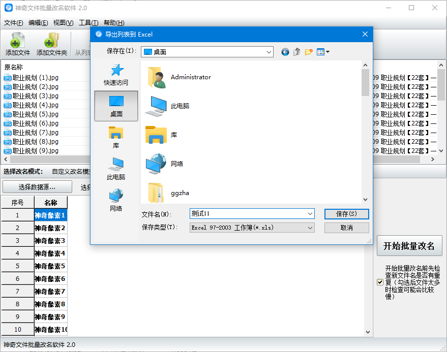Image resolution: width=447 pixels, height=352 pixels.
Task: Click JPG icon of 职业规划 (9).jpg
Action: click(x=8, y=151)
